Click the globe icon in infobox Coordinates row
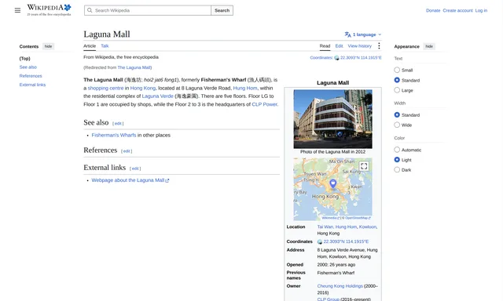 pos(320,242)
